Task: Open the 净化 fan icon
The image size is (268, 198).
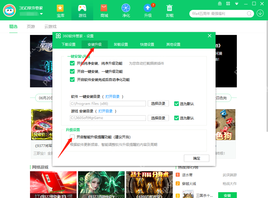Action: pyautogui.click(x=126, y=8)
